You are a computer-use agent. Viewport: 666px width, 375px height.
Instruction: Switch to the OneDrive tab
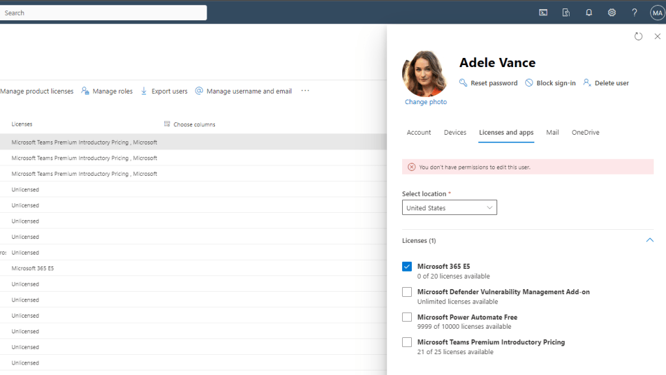point(585,132)
